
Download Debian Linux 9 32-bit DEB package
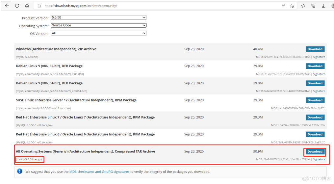click(x=315, y=66)
